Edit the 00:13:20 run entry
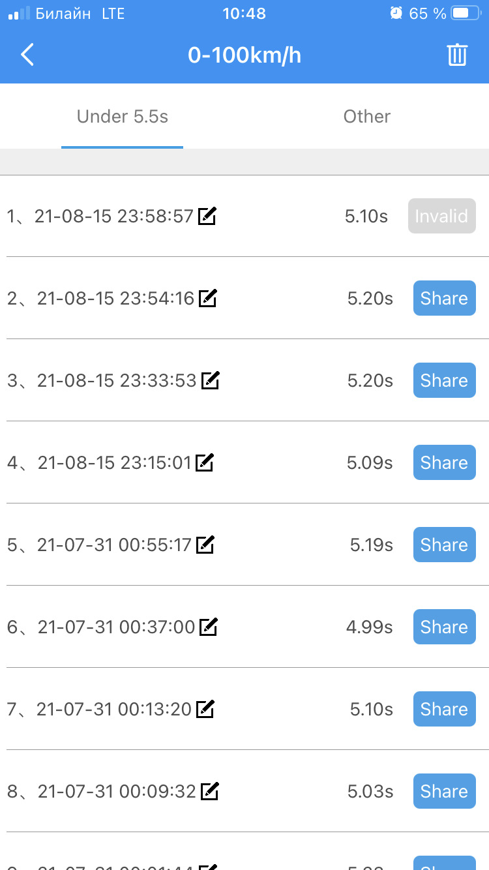This screenshot has height=870, width=489. click(x=205, y=709)
